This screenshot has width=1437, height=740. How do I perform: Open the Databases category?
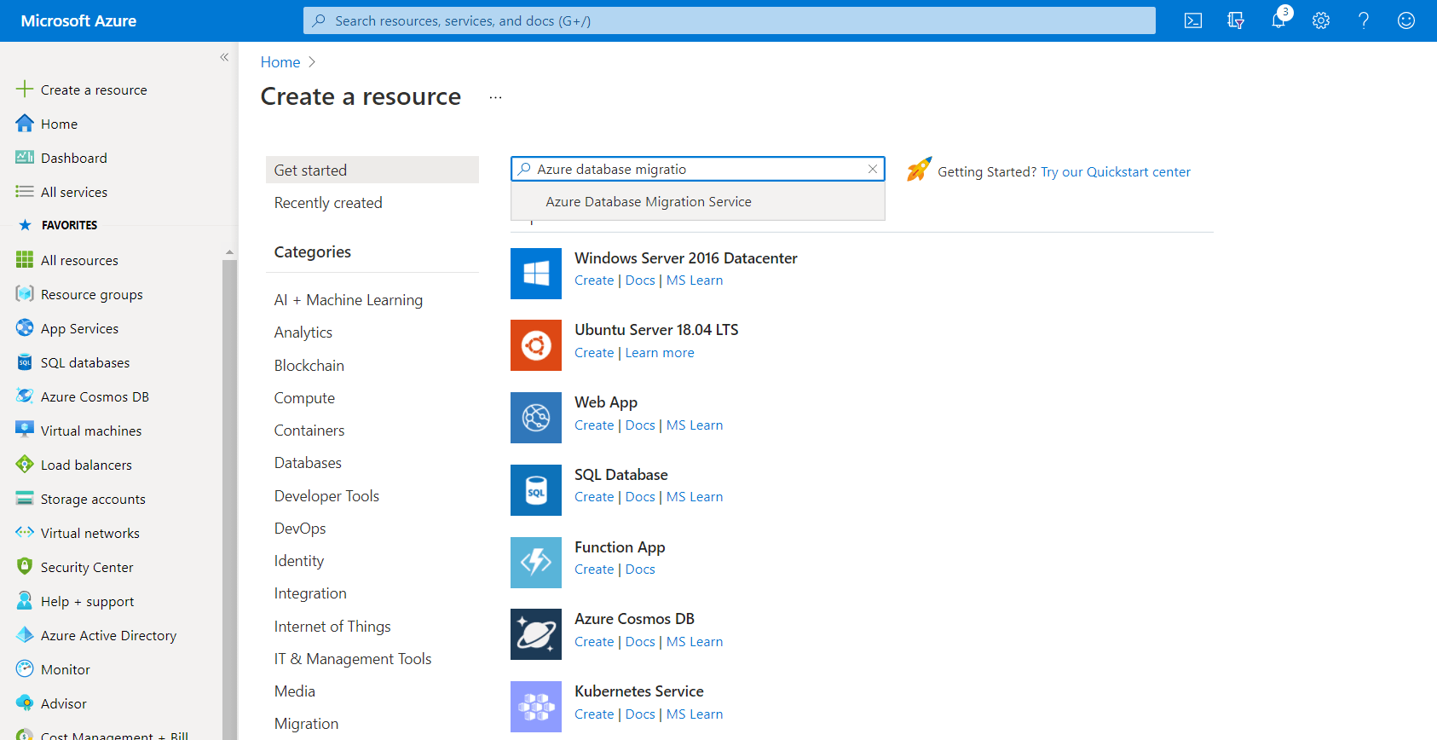[308, 463]
